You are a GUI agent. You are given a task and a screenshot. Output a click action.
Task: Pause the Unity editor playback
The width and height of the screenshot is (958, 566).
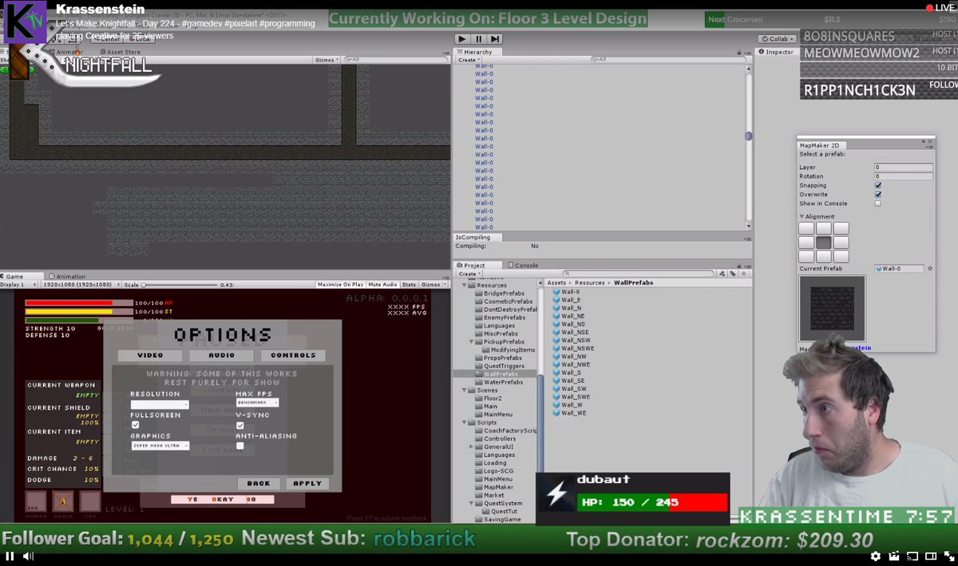478,38
